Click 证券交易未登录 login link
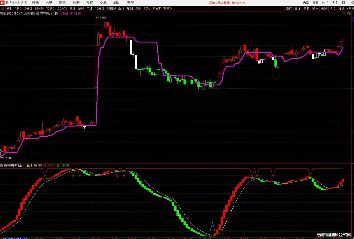The image size is (354, 239). coord(219,3)
